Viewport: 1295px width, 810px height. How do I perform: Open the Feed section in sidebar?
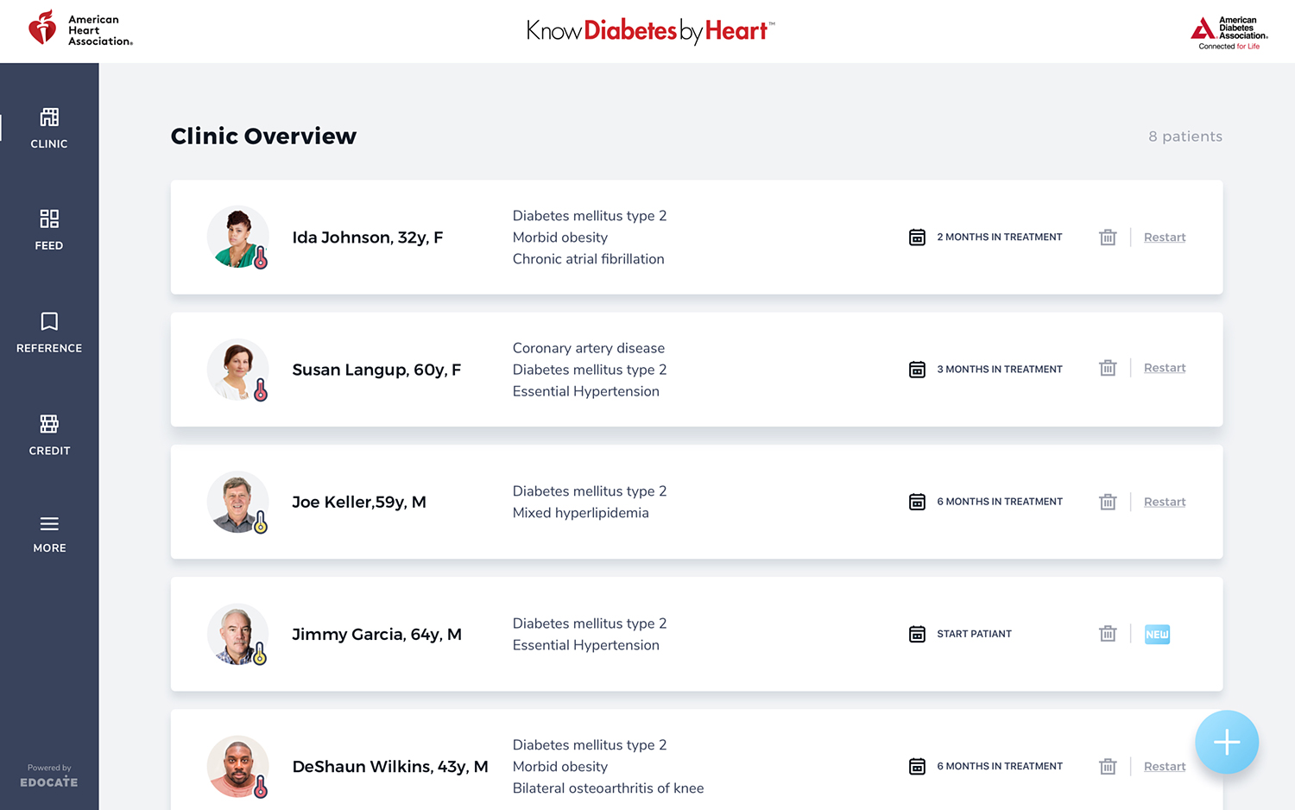[49, 230]
